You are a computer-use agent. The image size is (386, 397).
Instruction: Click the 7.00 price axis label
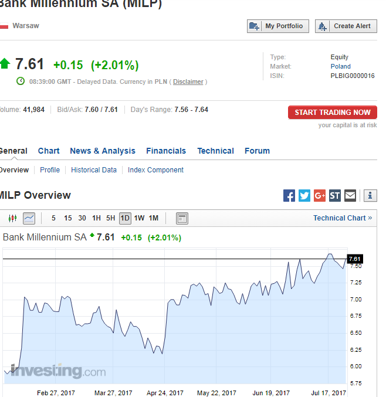[x=355, y=300]
